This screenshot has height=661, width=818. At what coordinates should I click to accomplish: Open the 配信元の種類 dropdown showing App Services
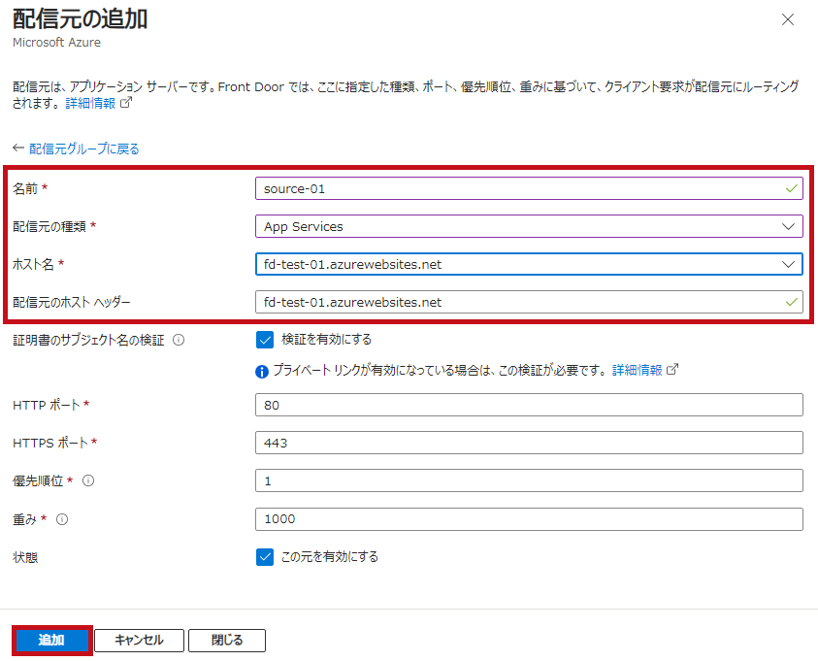(x=529, y=226)
